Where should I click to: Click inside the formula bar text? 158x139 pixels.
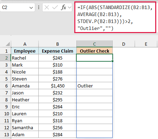115,18
